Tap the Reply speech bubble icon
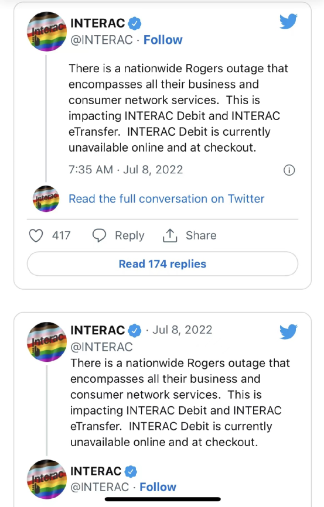The width and height of the screenshot is (324, 507). pyautogui.click(x=99, y=235)
